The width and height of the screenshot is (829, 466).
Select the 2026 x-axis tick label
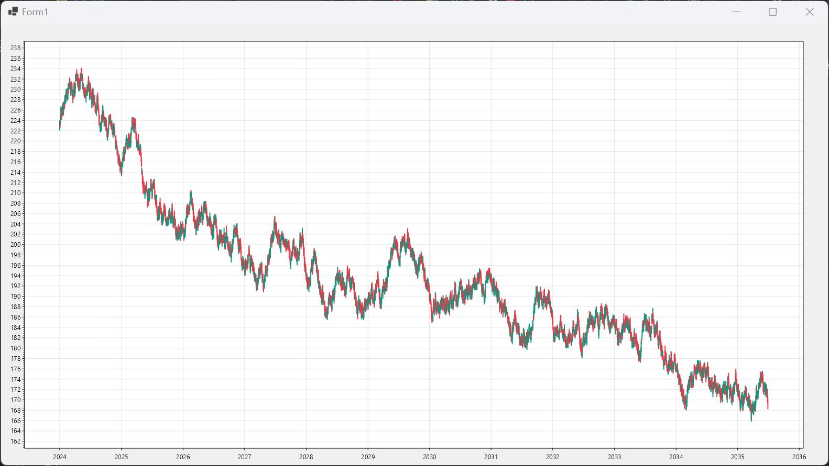click(x=183, y=457)
